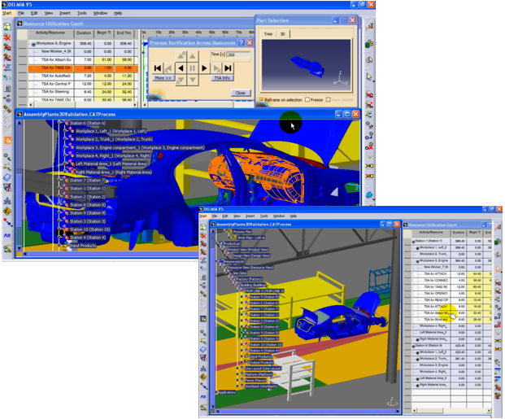Image resolution: width=505 pixels, height=419 pixels.
Task: Click the up triangle navigation button
Action: point(193,56)
